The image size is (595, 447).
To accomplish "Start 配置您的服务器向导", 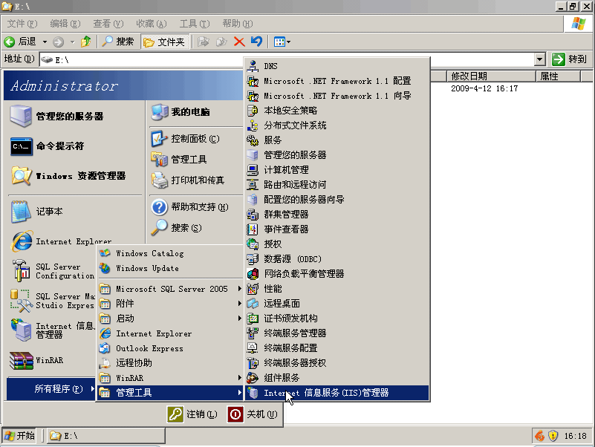I will tap(337, 199).
